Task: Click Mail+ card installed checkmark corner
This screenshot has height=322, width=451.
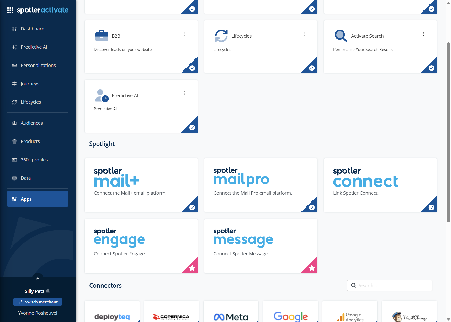Action: point(192,207)
